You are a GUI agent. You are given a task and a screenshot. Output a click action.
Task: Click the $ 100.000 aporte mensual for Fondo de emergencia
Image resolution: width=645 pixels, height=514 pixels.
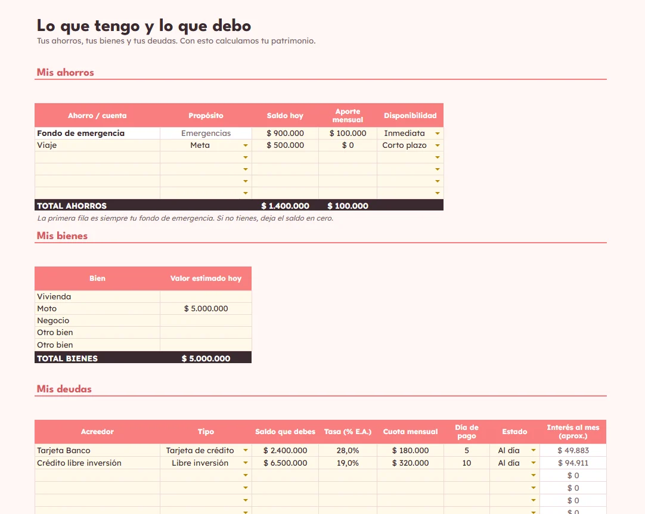pyautogui.click(x=348, y=134)
